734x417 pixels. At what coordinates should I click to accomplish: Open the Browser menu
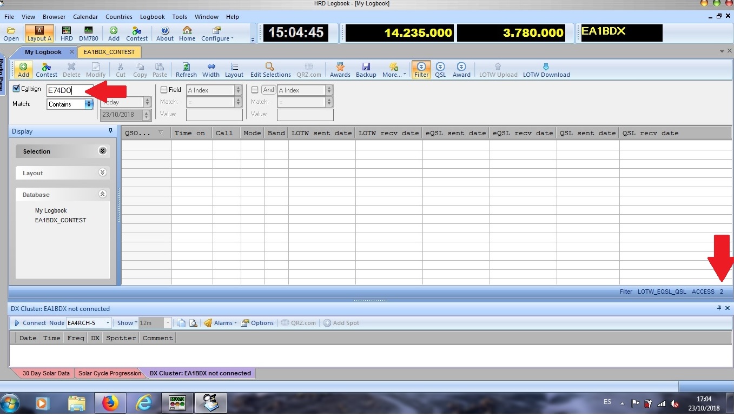pyautogui.click(x=54, y=17)
